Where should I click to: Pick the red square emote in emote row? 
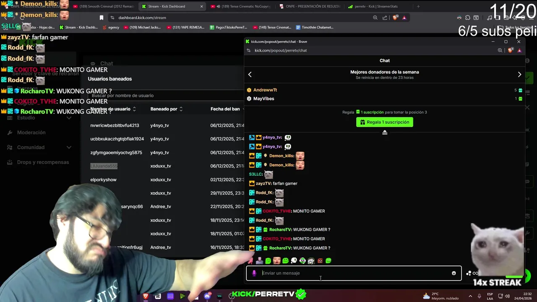pyautogui.click(x=320, y=261)
